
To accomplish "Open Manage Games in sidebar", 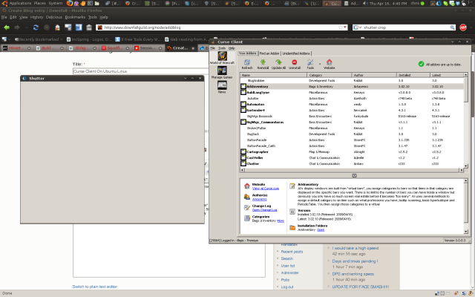I will 222,71.
